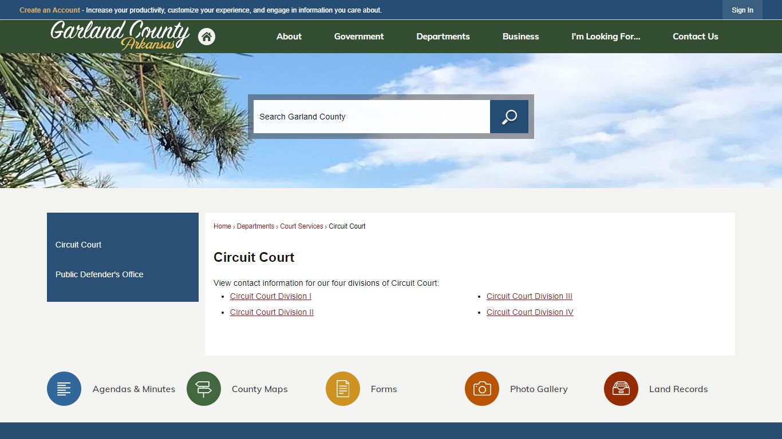Go to Home in the breadcrumb
The image size is (782, 439).
coord(222,226)
